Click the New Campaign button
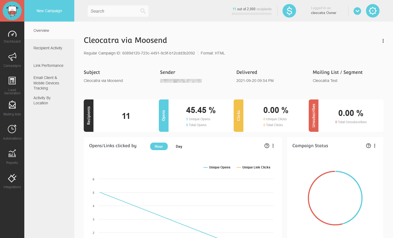The width and height of the screenshot is (393, 238). (49, 11)
